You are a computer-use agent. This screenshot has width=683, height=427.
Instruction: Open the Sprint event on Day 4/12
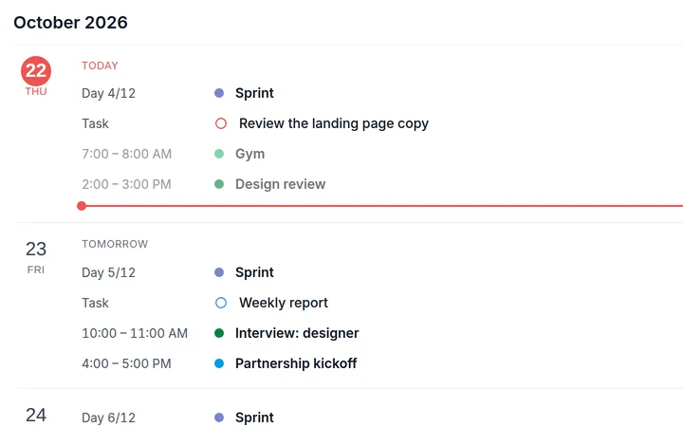pos(254,93)
